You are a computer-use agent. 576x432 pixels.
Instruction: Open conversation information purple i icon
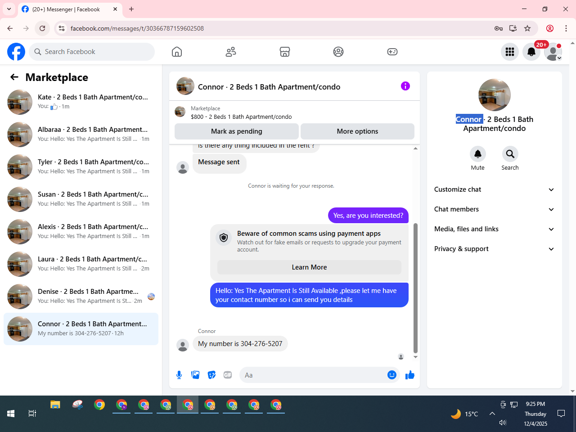point(405,86)
